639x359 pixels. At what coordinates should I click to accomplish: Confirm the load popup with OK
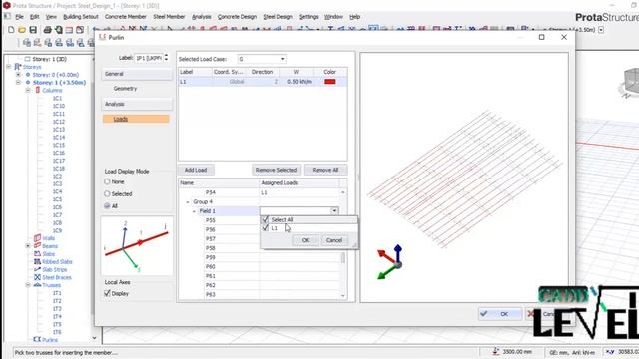tap(305, 240)
